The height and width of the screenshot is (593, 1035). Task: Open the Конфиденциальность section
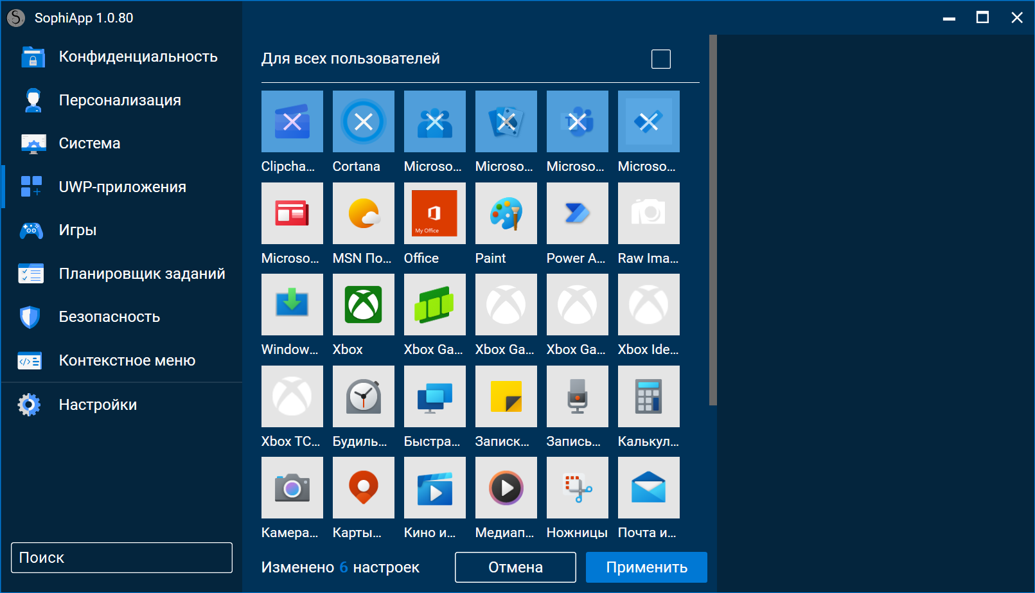[x=122, y=57]
